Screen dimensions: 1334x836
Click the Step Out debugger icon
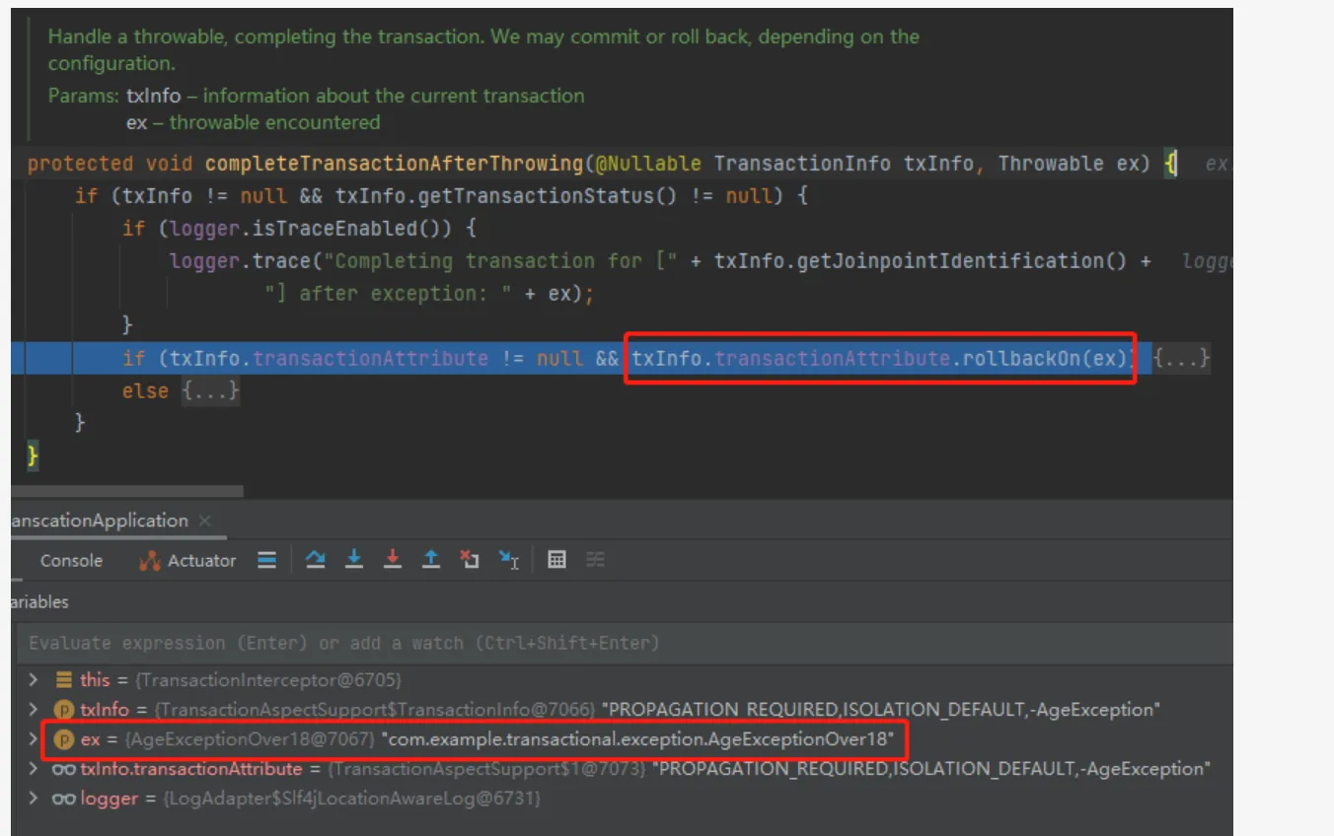431,559
